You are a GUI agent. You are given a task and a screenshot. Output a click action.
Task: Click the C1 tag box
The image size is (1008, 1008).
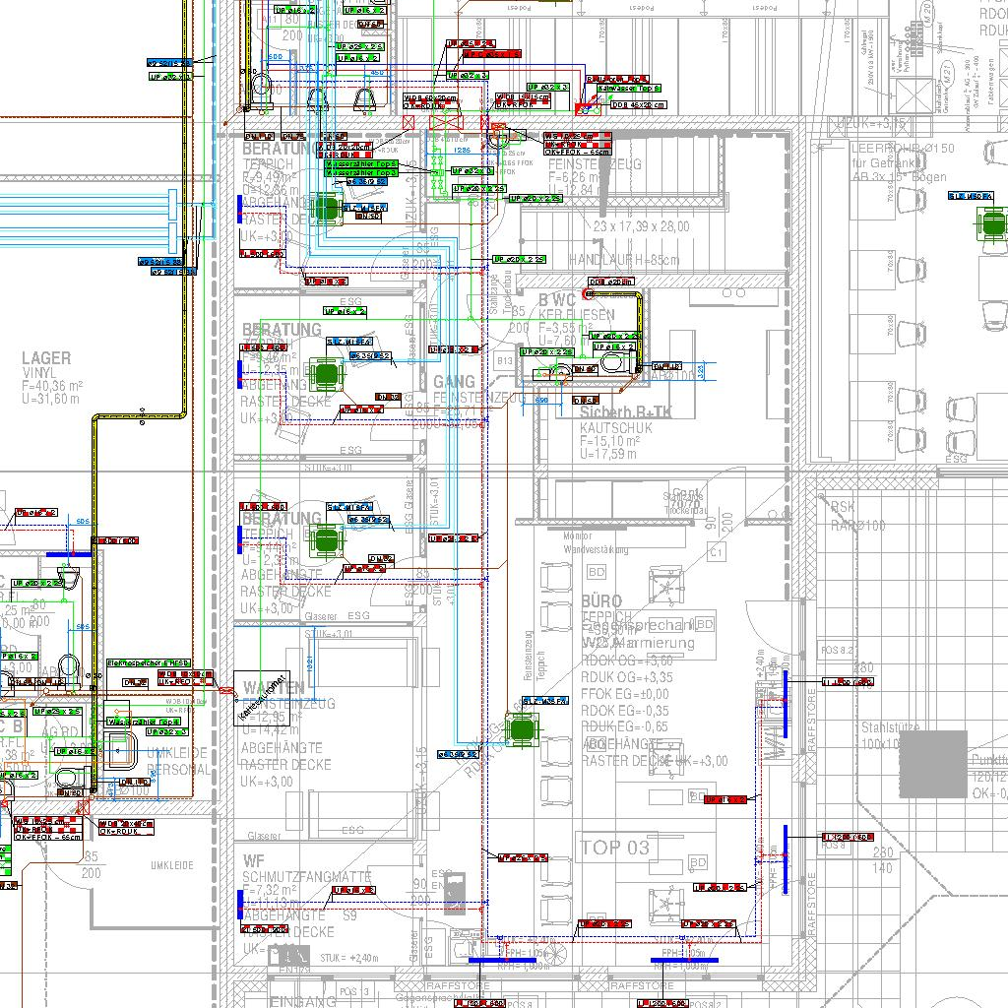tap(716, 555)
